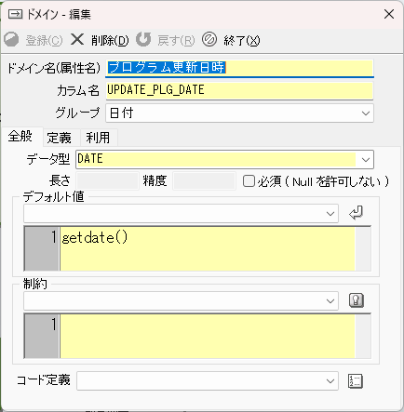Click the 終了(X) button label
Screen dimensions: 404x412
click(x=242, y=40)
